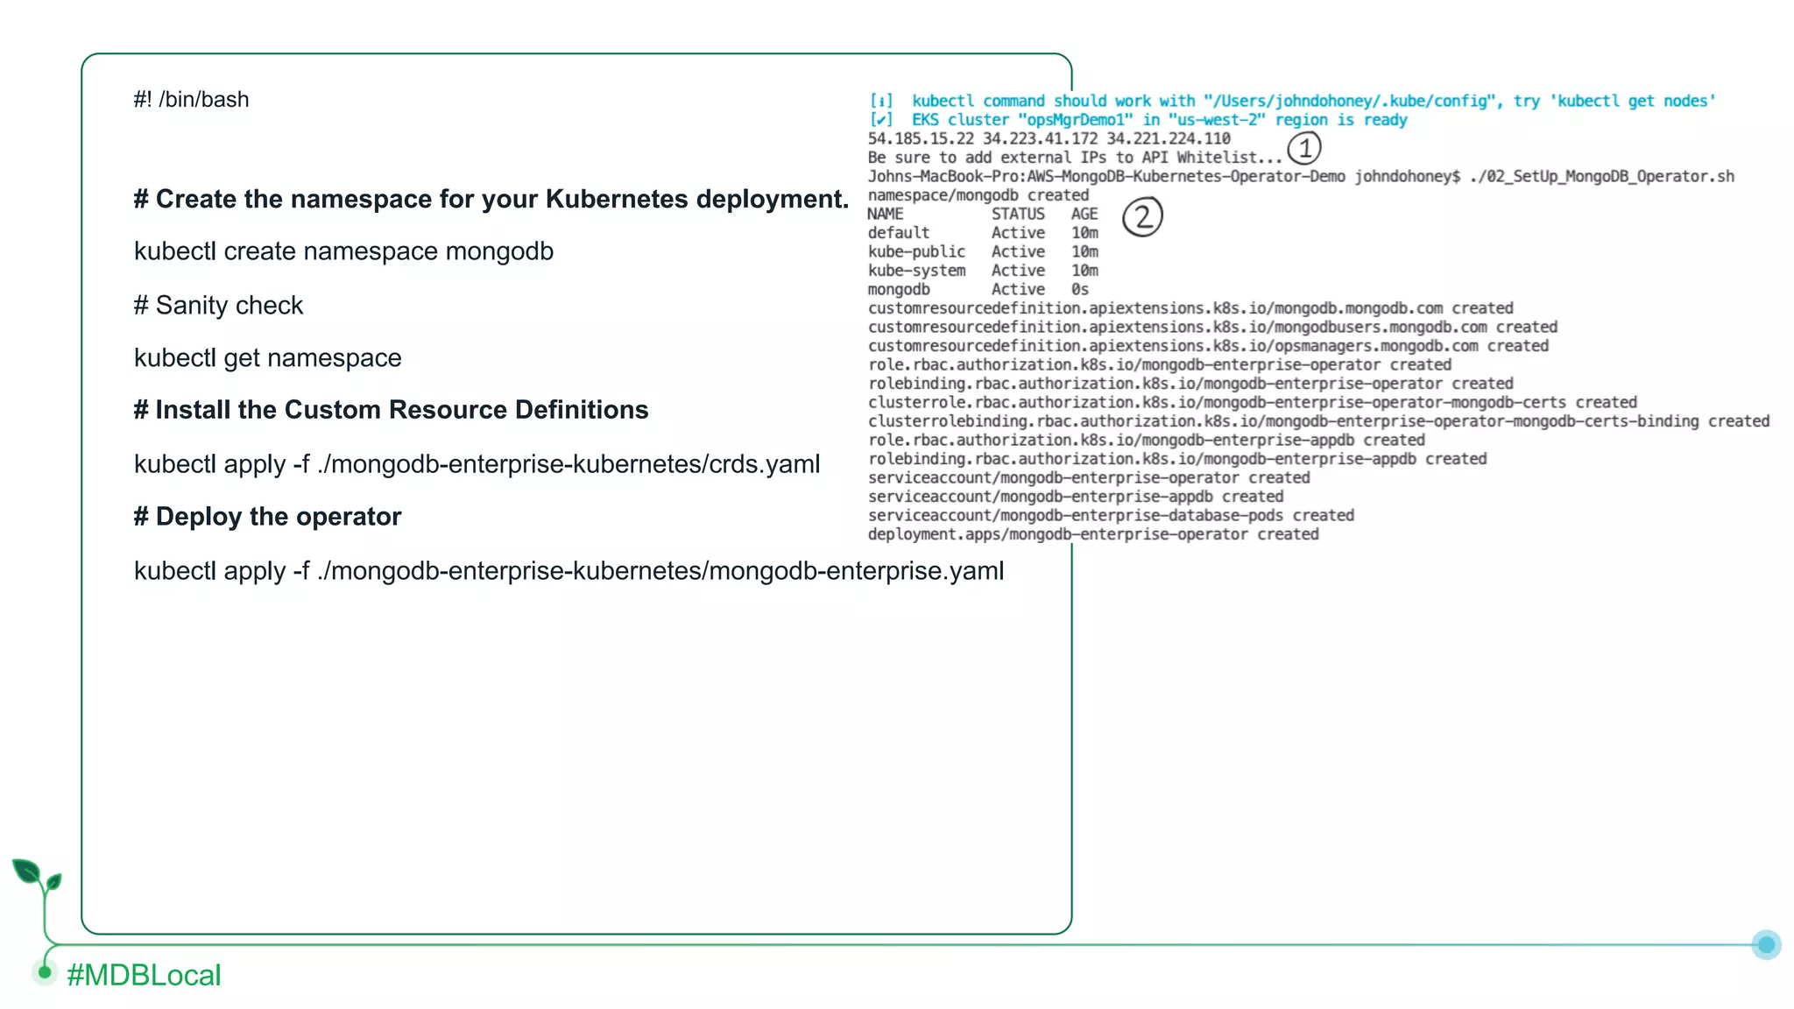Select 'kubectl get namespace' command text
The width and height of the screenshot is (1794, 1009).
[x=267, y=358]
